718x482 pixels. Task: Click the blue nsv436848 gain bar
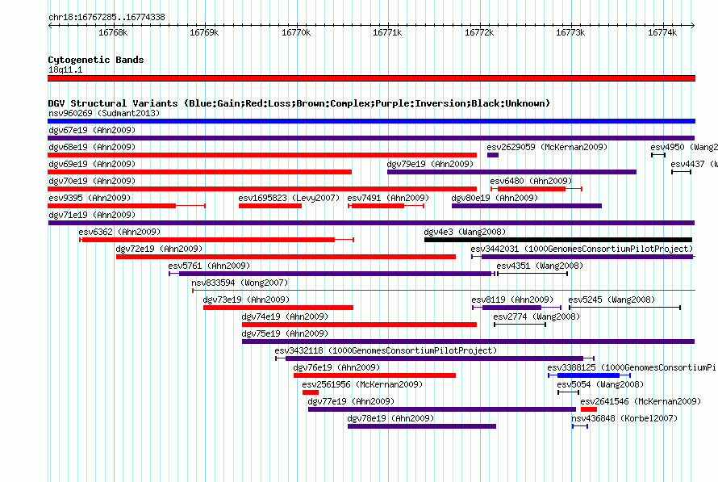[x=580, y=426]
